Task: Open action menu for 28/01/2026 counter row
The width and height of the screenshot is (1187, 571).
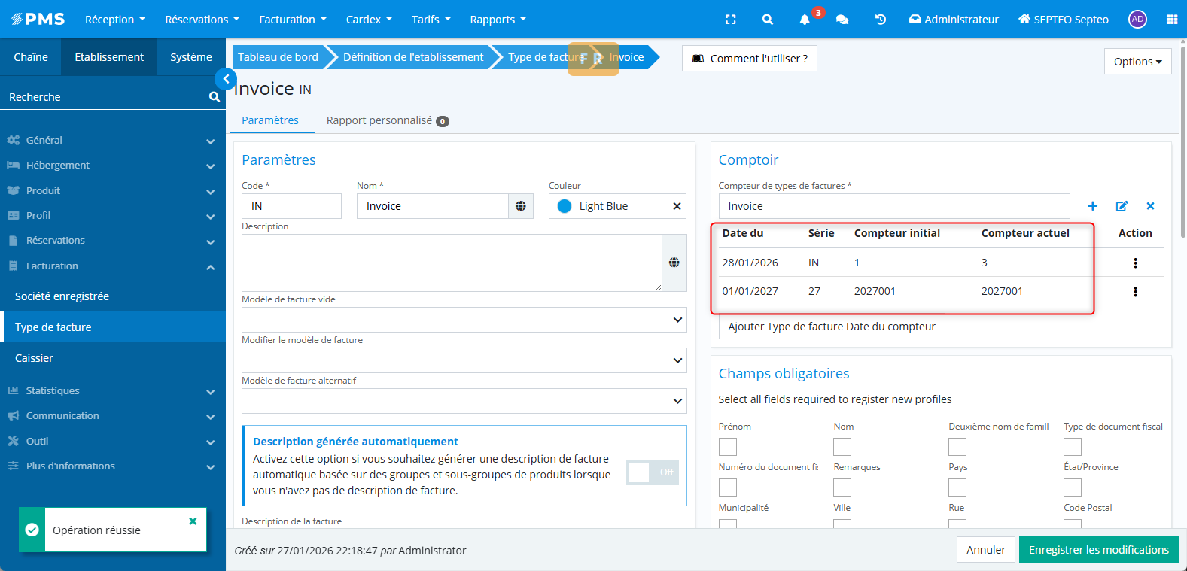Action: 1135,263
